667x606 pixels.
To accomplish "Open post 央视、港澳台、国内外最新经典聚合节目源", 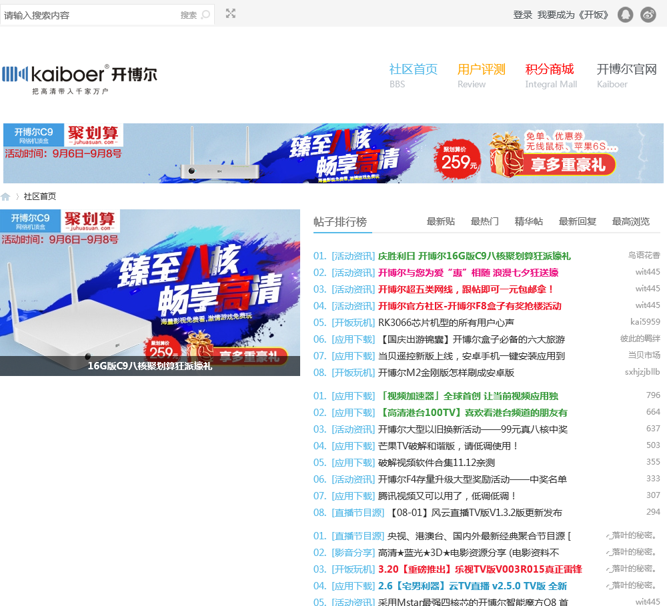I will coord(479,536).
